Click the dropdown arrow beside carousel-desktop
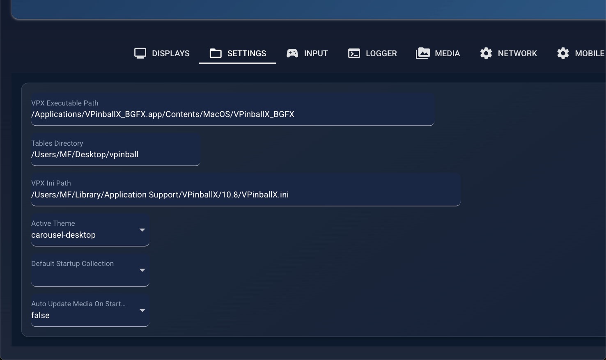This screenshot has width=606, height=360. 142,230
